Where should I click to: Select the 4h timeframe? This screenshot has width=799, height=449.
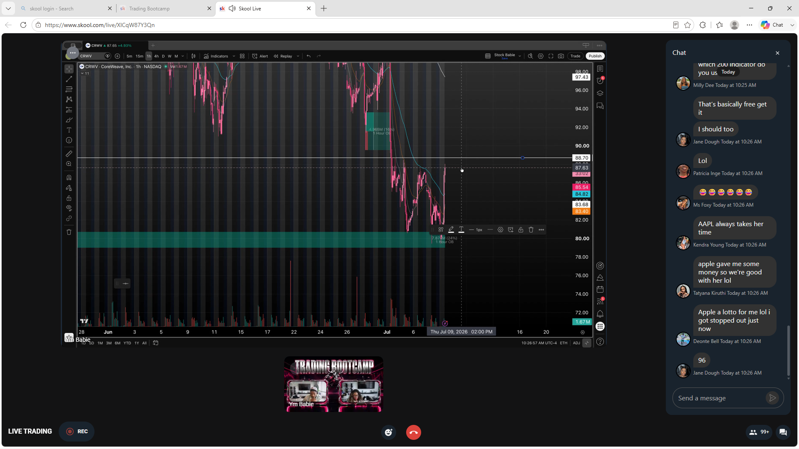pyautogui.click(x=156, y=56)
